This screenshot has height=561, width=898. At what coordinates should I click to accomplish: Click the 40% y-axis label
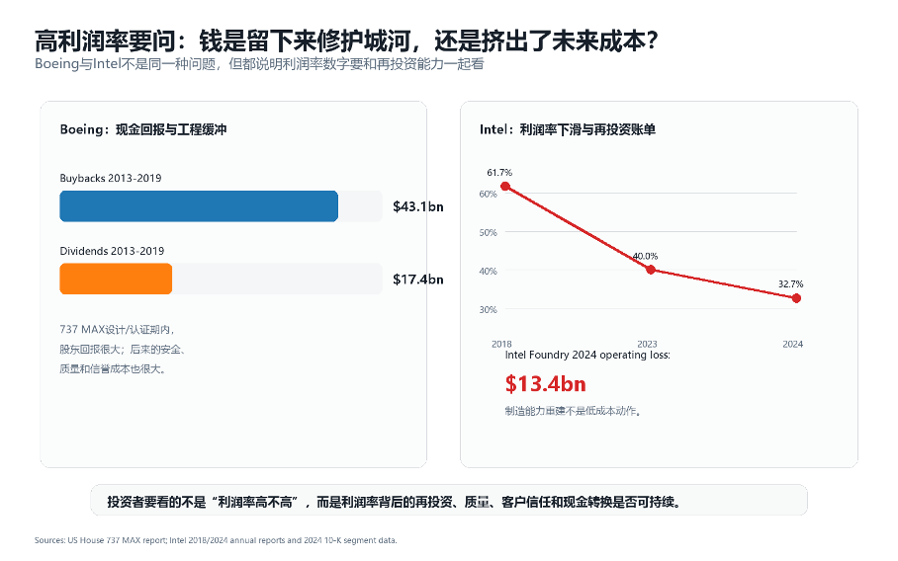[488, 271]
